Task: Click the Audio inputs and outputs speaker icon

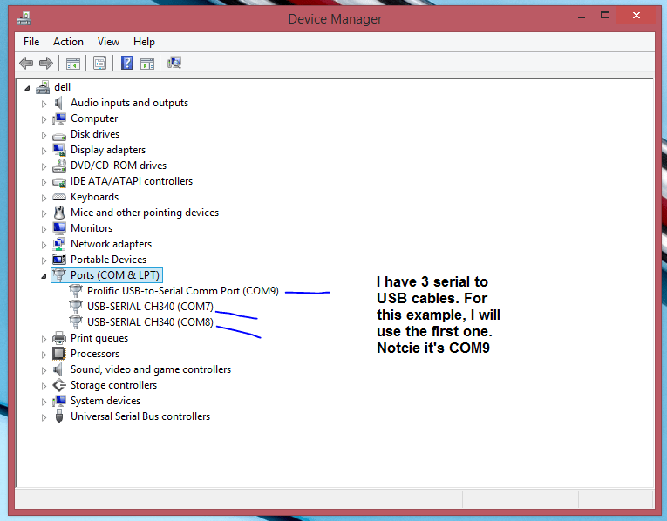Action: (58, 103)
